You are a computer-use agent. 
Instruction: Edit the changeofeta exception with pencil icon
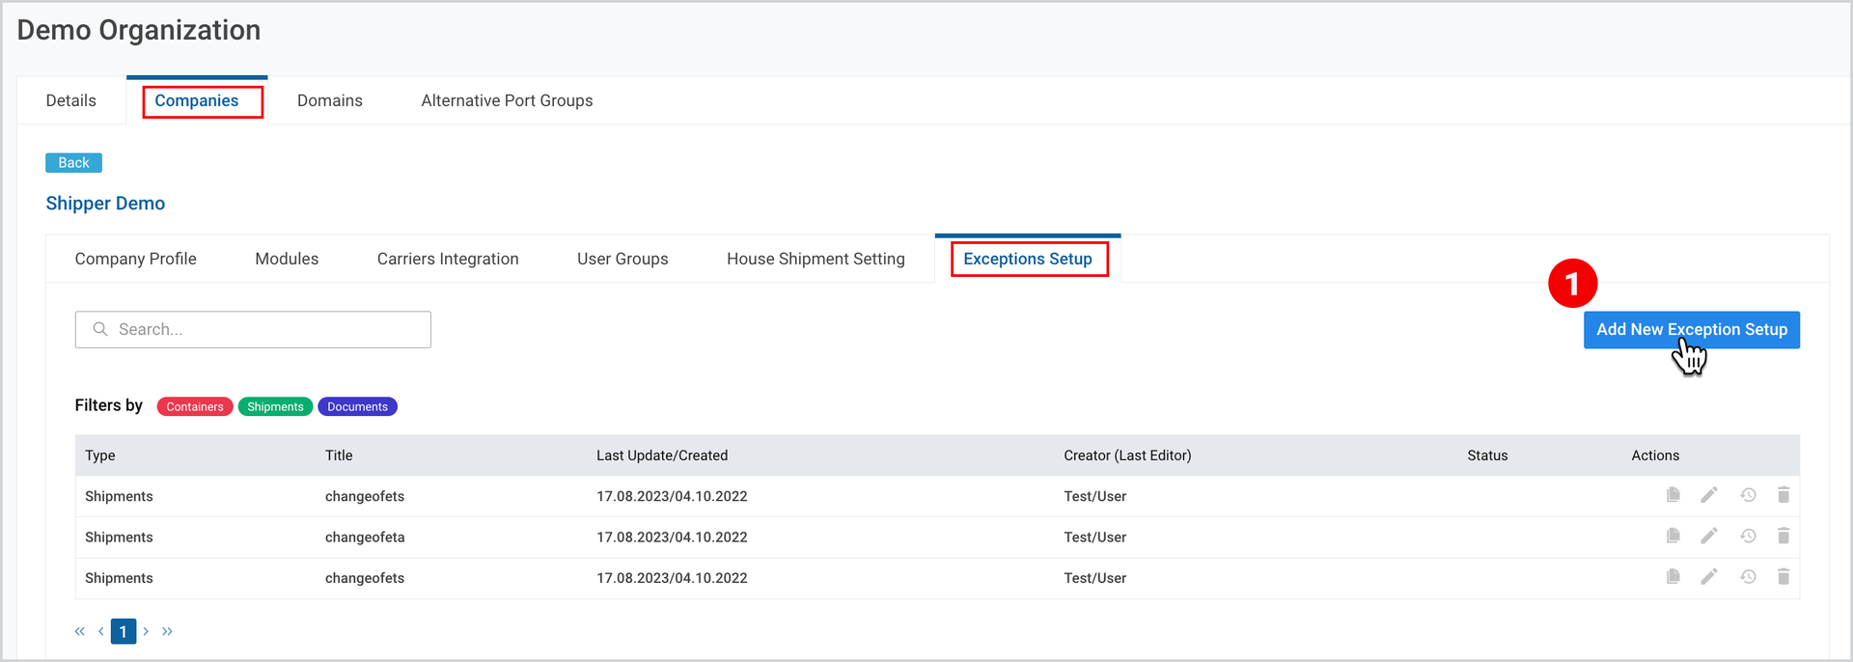(x=1709, y=536)
